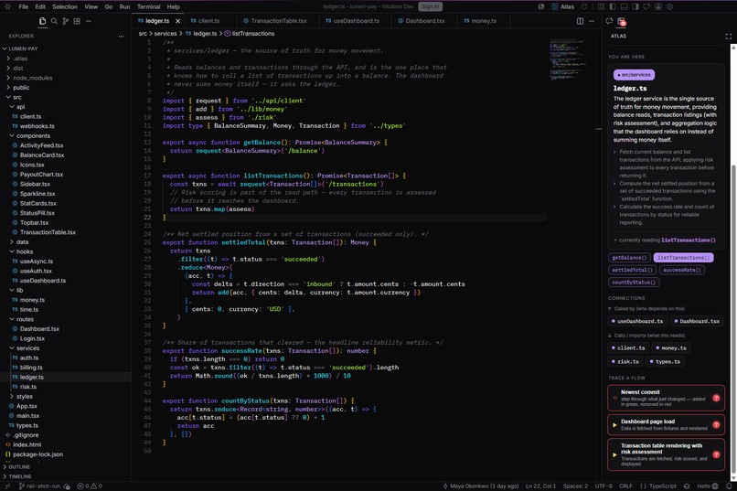Collapse the hooks folder
The height and width of the screenshot is (491, 737).
point(66,251)
